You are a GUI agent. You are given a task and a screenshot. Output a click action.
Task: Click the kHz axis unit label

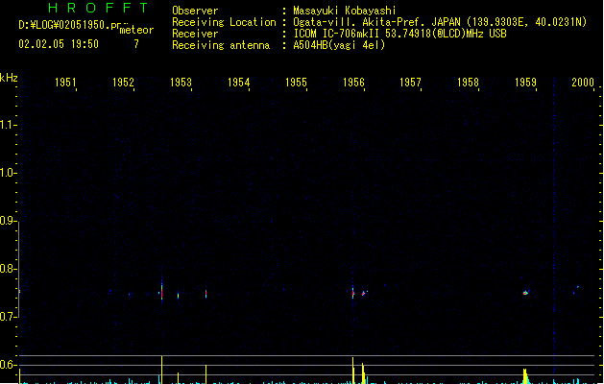[x=9, y=78]
